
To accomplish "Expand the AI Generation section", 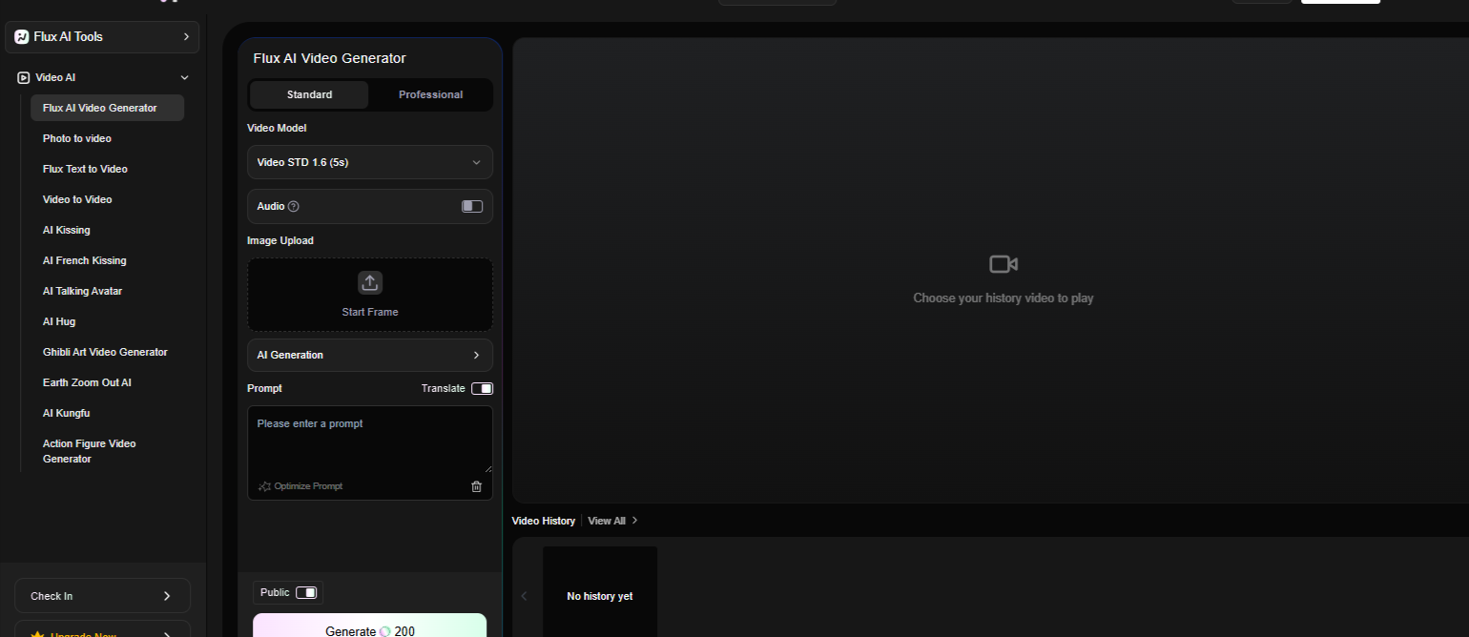I will click(x=370, y=355).
